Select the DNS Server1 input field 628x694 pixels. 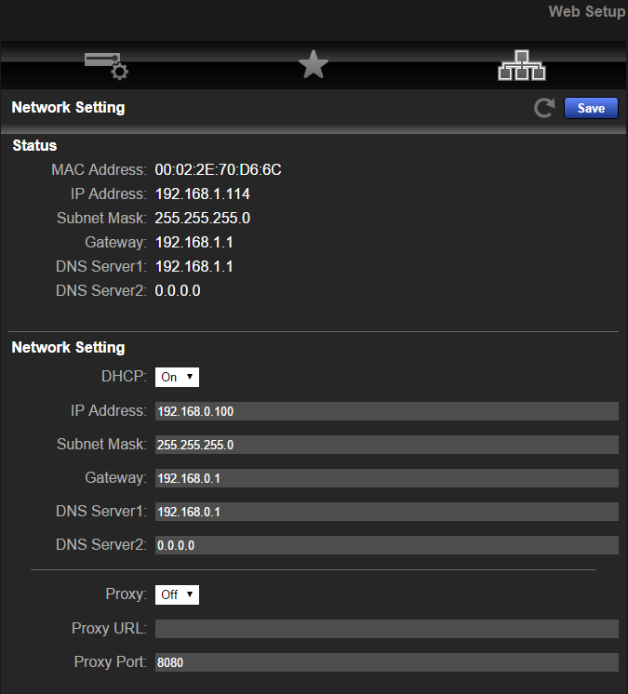coord(386,512)
